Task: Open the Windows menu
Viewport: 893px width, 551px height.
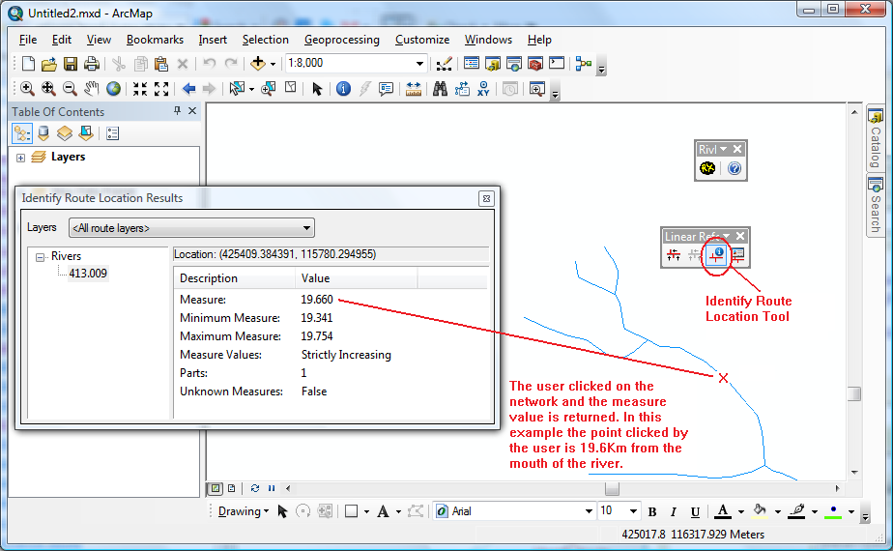Action: (x=488, y=40)
